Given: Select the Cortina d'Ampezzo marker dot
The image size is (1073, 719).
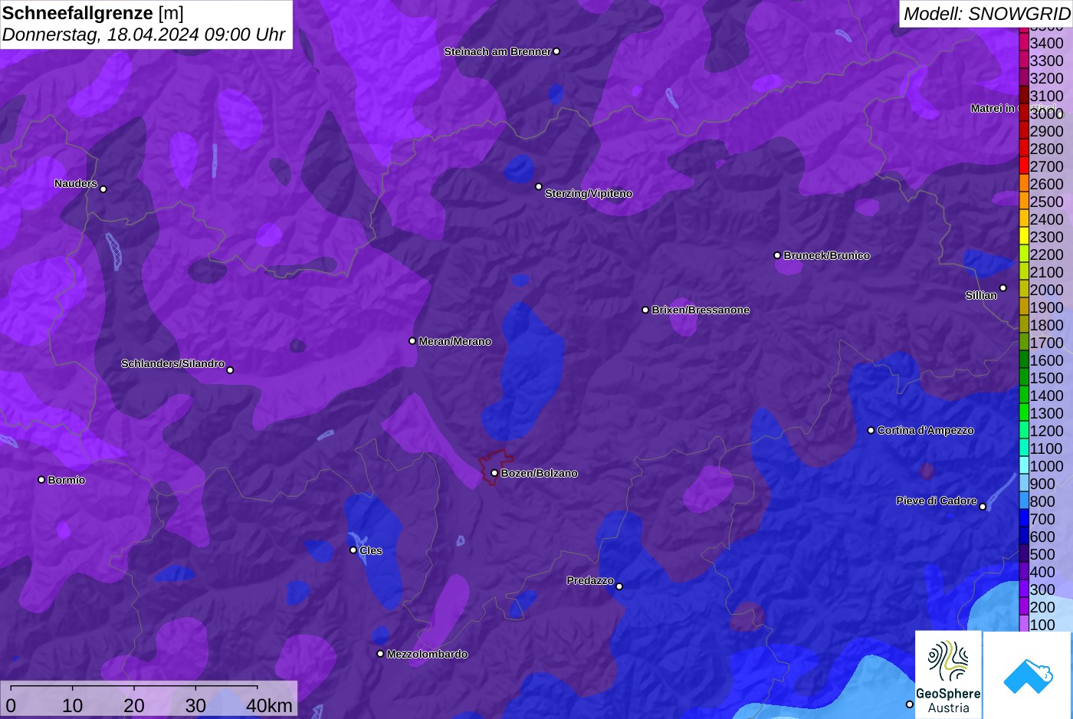Looking at the screenshot, I should click(871, 430).
